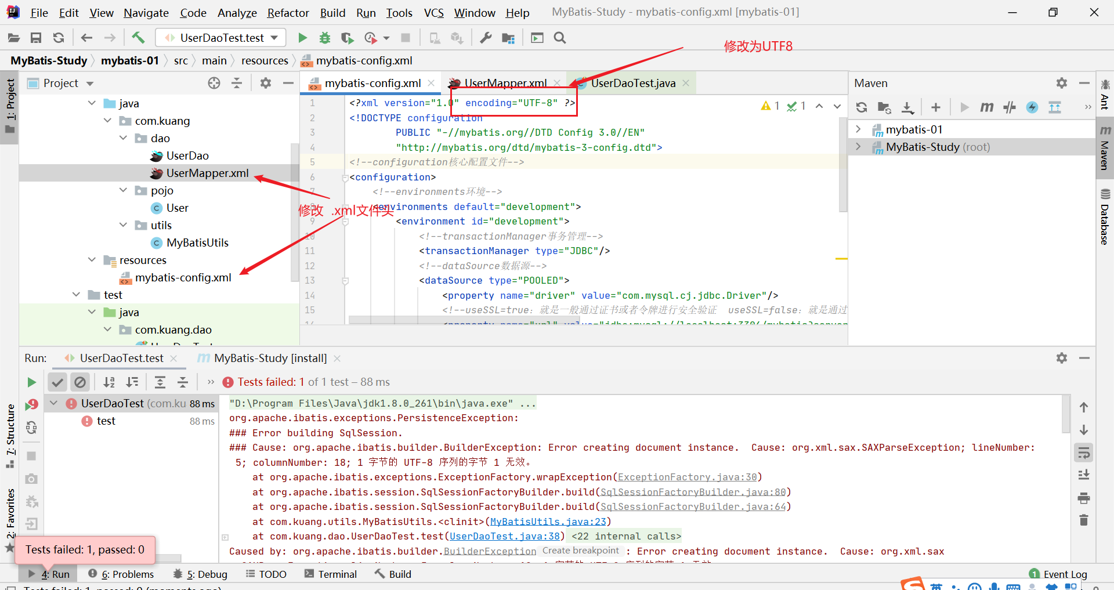Click Maven download sources icon
Screen dimensions: 1114x590
coord(907,107)
